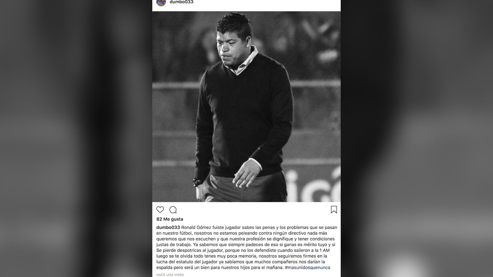Open comments with the speech bubble icon
The image size is (493, 277).
[173, 210]
